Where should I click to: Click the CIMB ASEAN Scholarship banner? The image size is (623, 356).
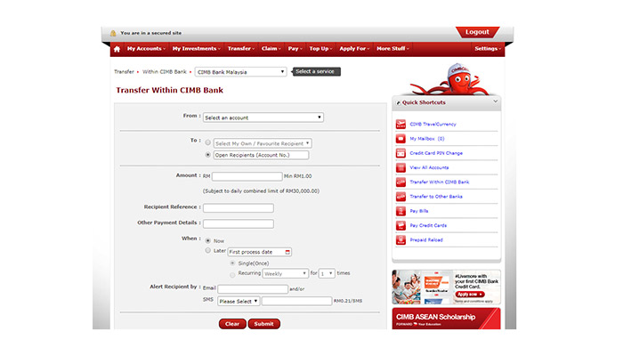click(x=446, y=319)
